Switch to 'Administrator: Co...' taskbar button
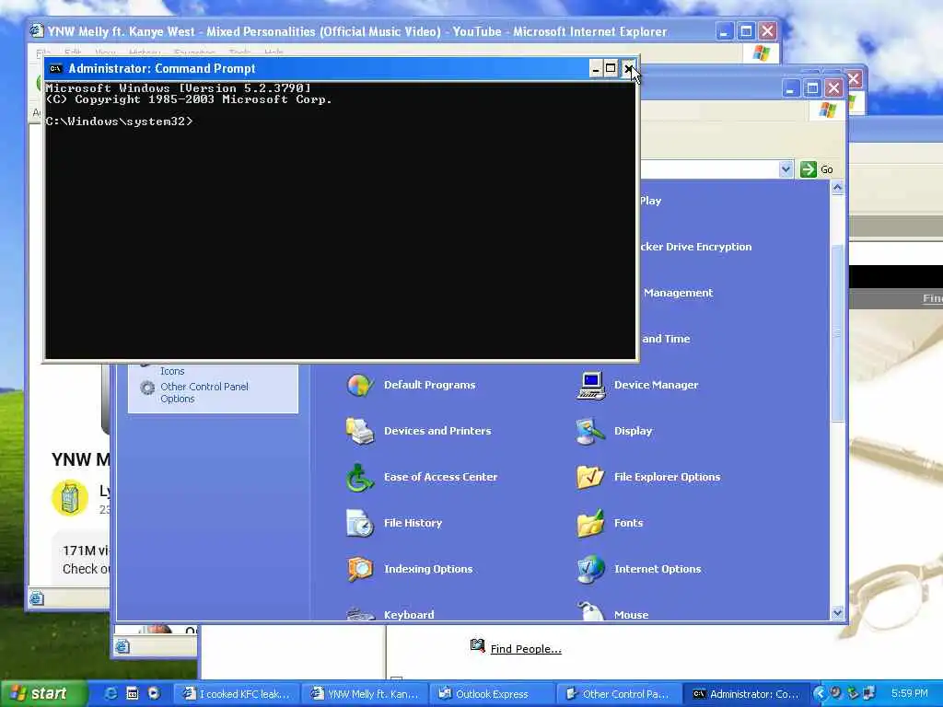 746,694
